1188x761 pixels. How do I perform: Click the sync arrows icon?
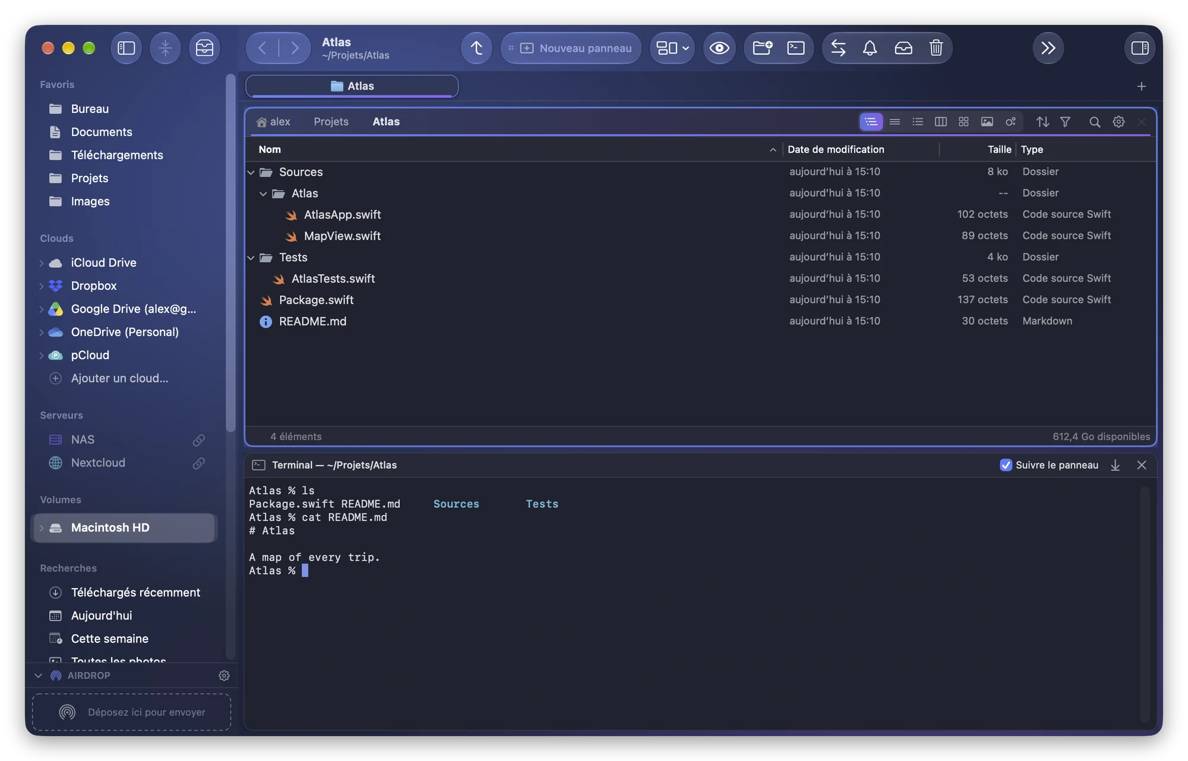(838, 48)
